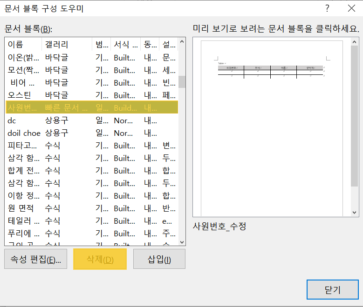Viewport: 363px width, 307px height.
Task: Select the 이온(밝... 바닥글 row
Action: (x=92, y=57)
